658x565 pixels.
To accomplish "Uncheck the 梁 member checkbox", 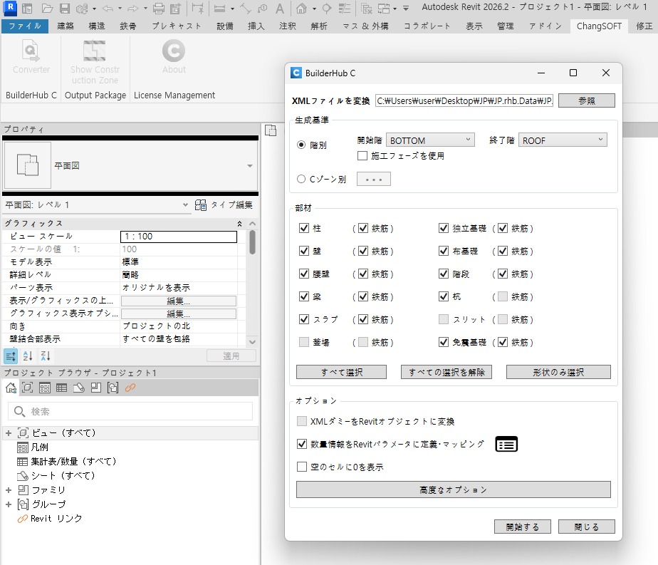I will coord(304,296).
